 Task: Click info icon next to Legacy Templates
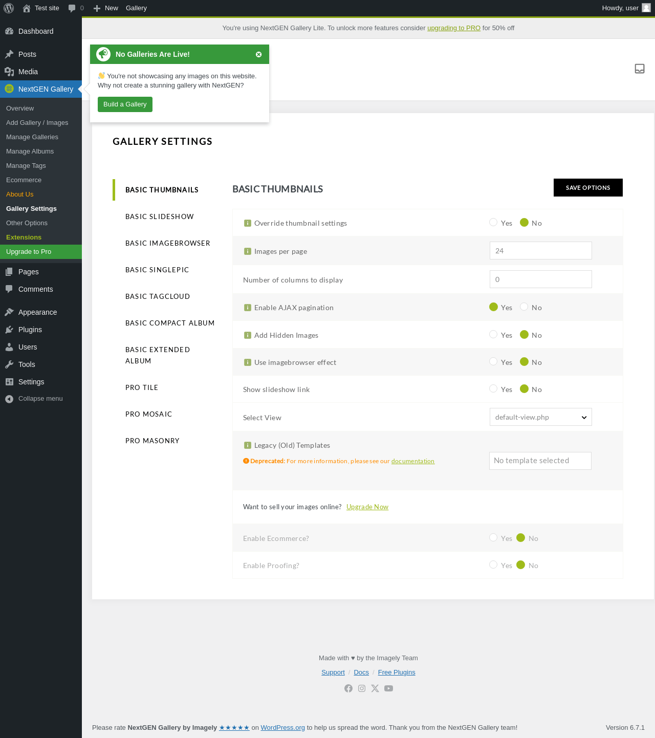248,445
